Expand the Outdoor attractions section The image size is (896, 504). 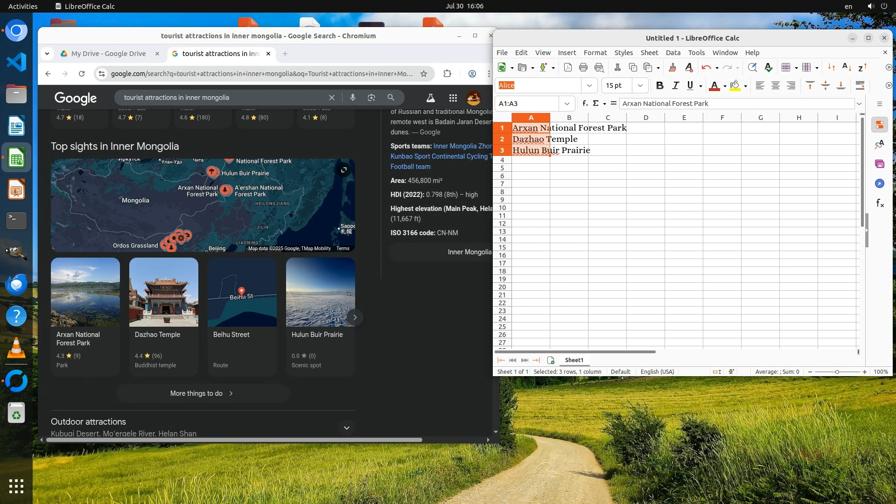[x=346, y=427]
